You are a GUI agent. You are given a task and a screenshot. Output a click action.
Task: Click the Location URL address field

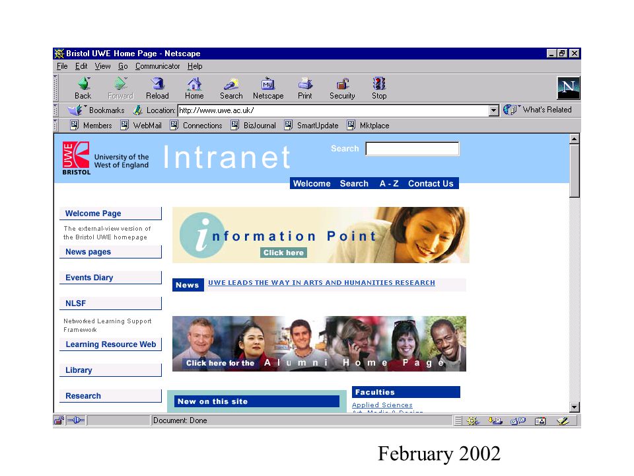[x=333, y=110]
